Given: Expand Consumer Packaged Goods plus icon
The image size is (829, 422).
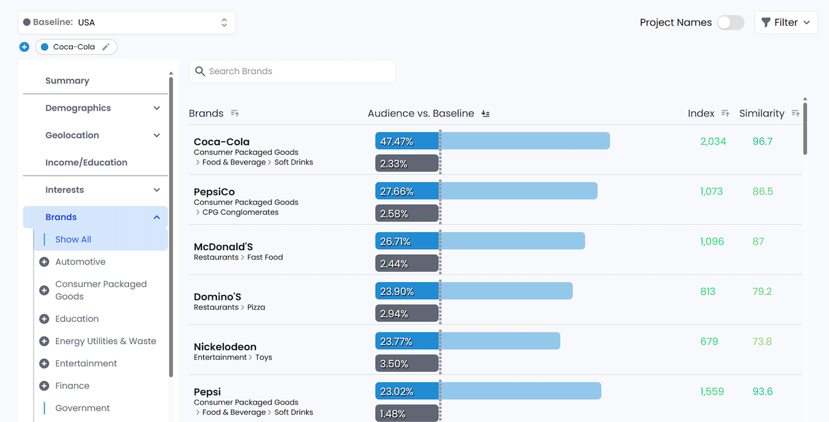Looking at the screenshot, I should click(44, 290).
